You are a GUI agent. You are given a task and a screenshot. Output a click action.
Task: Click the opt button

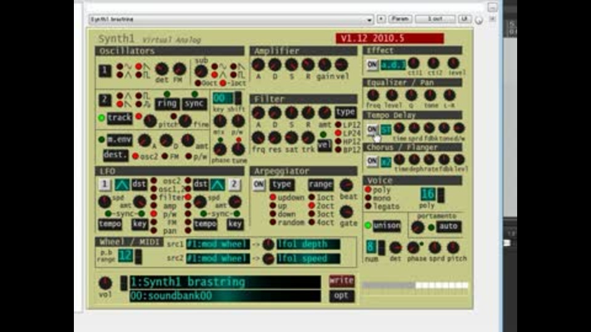pyautogui.click(x=342, y=296)
